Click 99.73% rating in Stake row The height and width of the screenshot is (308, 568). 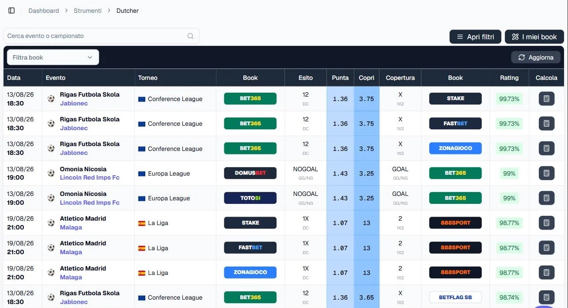click(x=509, y=99)
